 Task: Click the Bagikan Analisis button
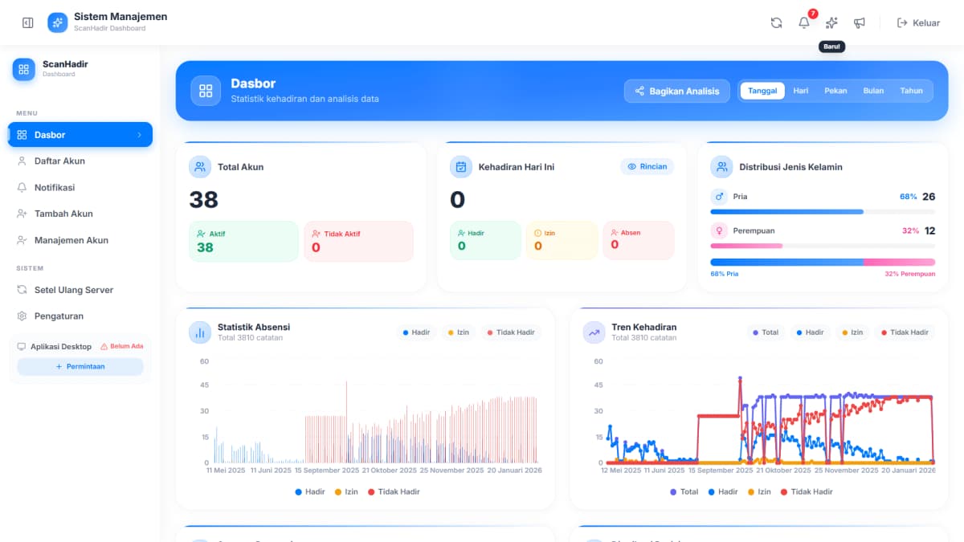click(676, 91)
